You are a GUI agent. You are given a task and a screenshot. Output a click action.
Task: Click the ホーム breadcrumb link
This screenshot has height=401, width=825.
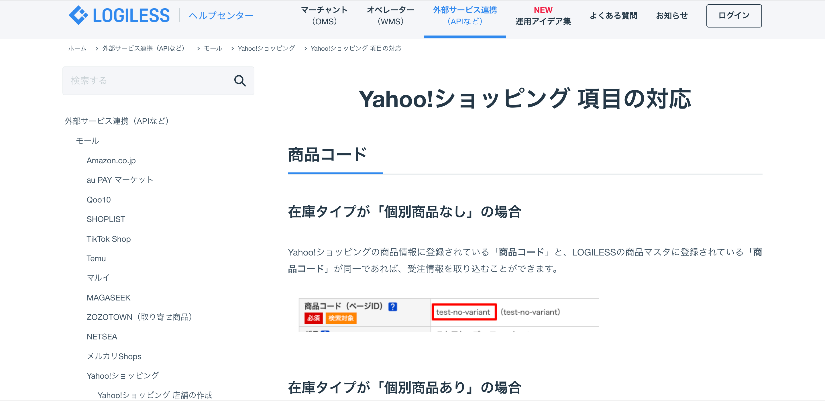point(77,48)
